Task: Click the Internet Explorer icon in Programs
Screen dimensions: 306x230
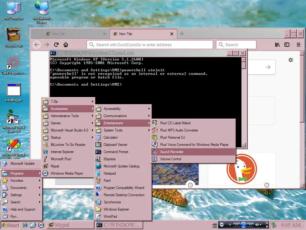Action: coord(45,152)
